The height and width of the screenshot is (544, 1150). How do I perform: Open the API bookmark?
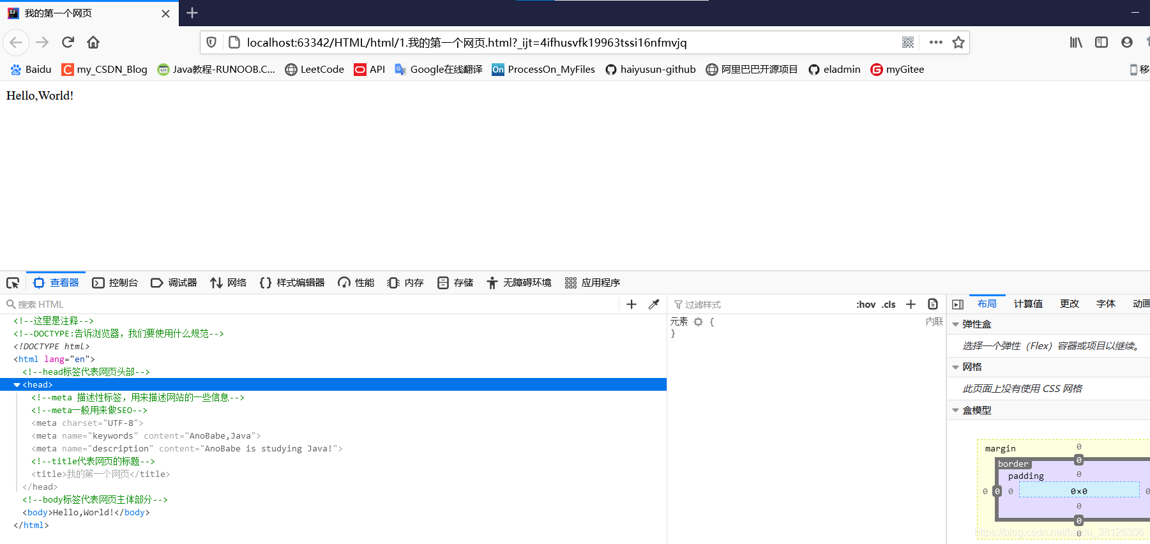point(370,70)
